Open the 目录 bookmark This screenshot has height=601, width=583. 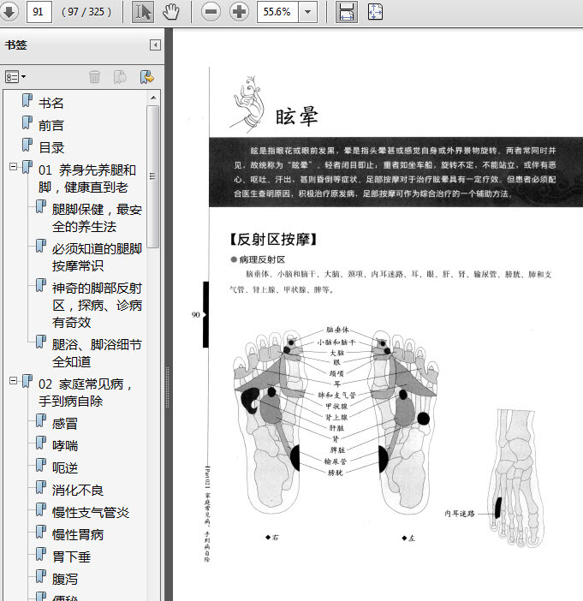click(x=51, y=147)
